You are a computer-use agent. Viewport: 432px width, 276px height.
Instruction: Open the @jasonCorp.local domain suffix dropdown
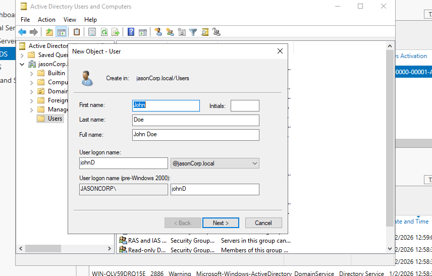click(215, 163)
